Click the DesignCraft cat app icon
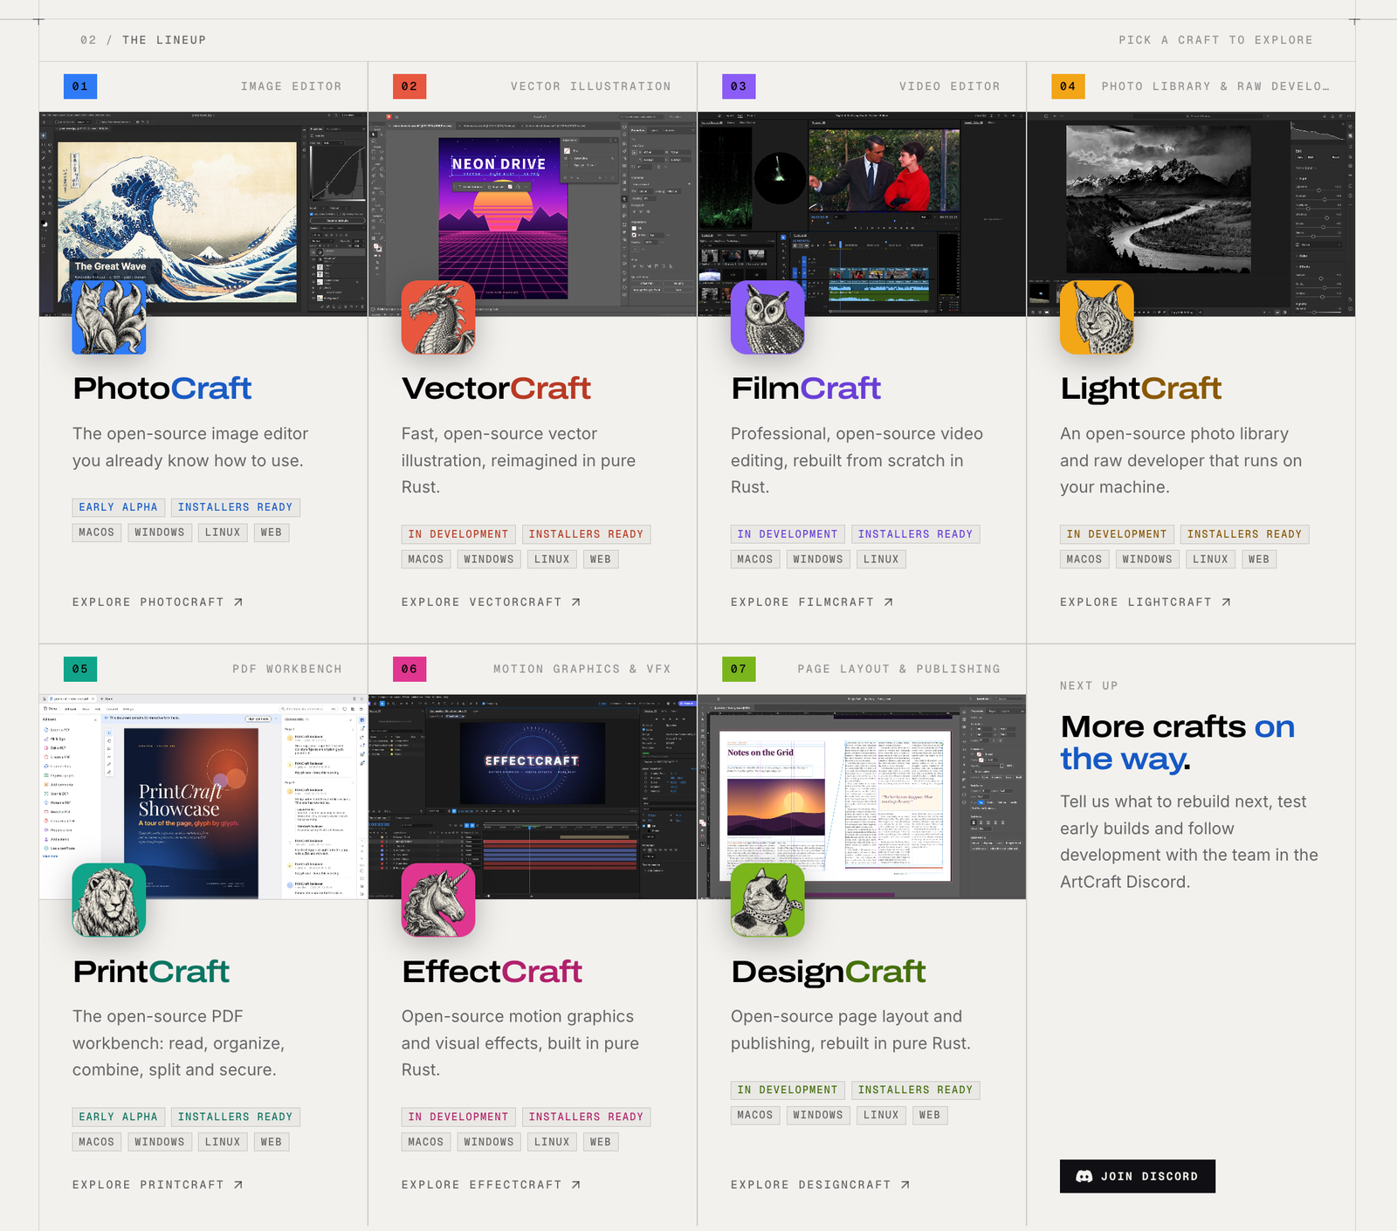 pos(767,900)
